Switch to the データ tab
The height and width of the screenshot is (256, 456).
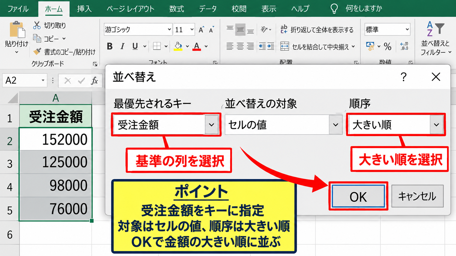208,9
